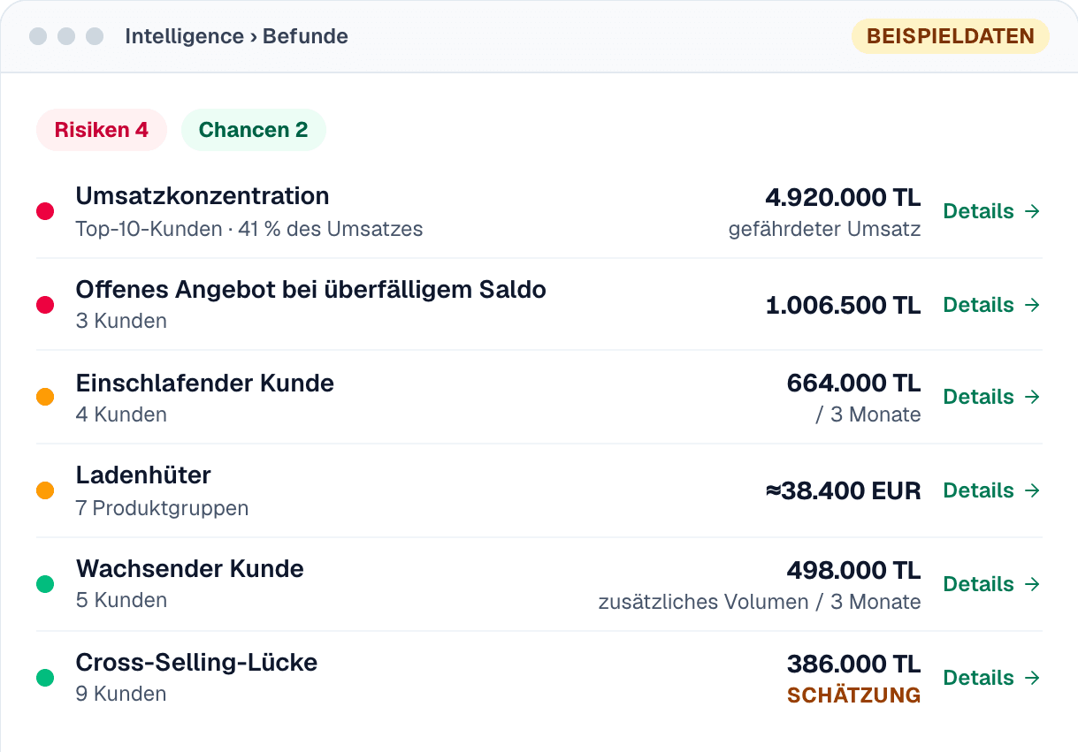Filter findings by Chancen 2
This screenshot has width=1078, height=752.
[x=254, y=130]
